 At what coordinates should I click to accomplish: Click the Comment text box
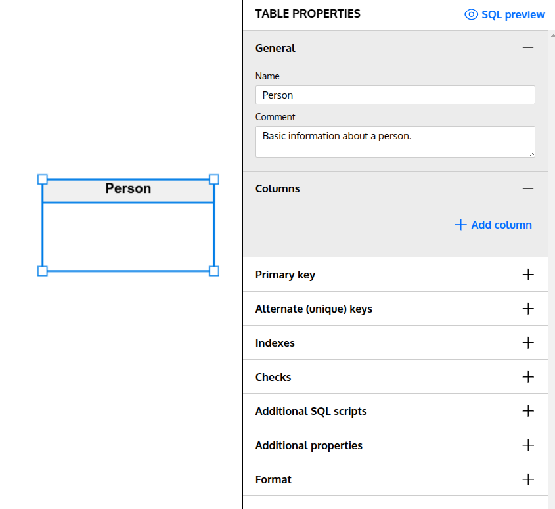pyautogui.click(x=394, y=141)
